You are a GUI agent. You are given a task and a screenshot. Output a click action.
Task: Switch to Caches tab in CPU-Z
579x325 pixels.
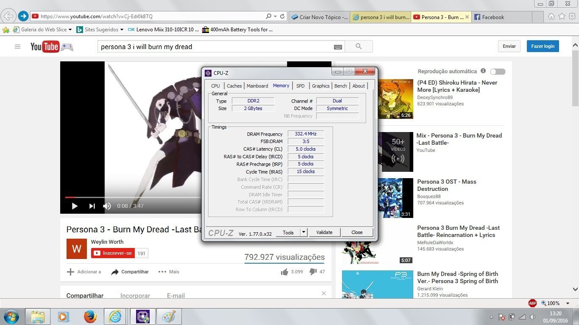pos(234,86)
